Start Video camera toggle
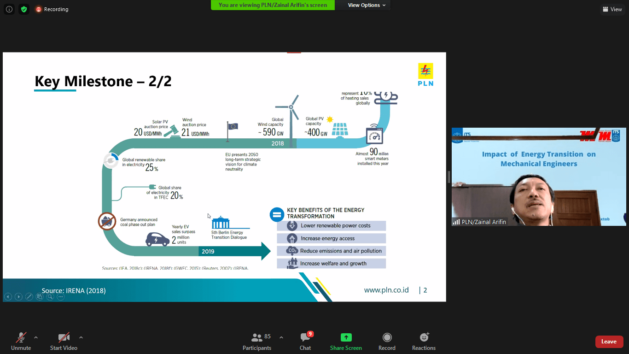This screenshot has height=354, width=629. 64,342
